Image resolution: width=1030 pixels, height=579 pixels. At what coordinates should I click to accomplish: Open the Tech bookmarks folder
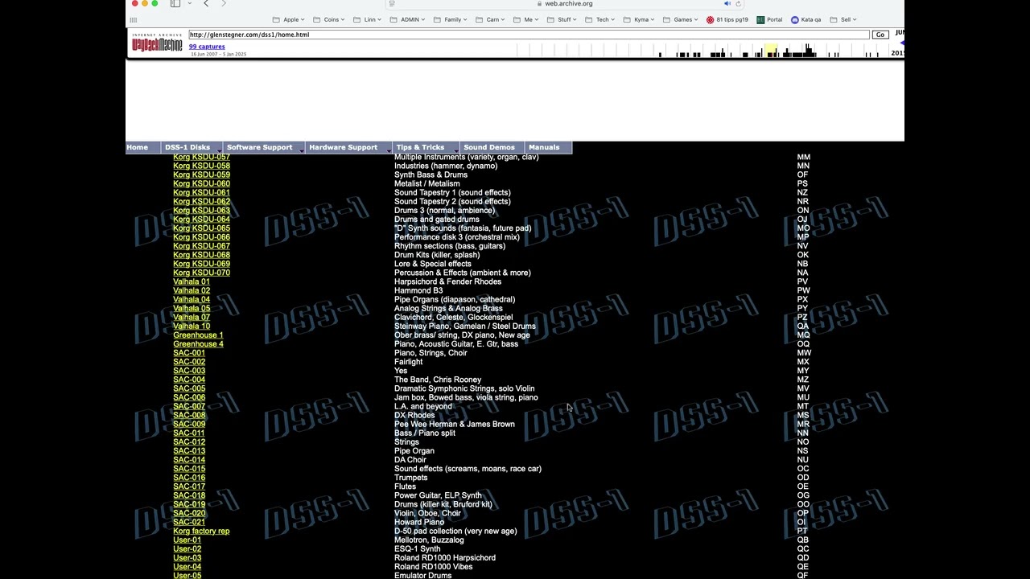tap(599, 19)
